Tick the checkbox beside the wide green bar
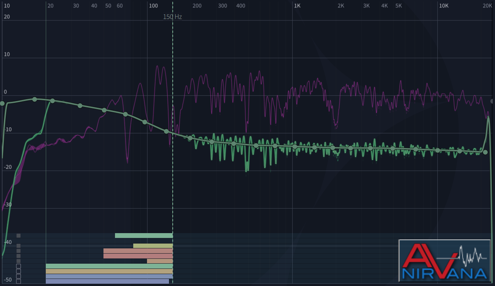This screenshot has height=286, width=495. (x=19, y=266)
